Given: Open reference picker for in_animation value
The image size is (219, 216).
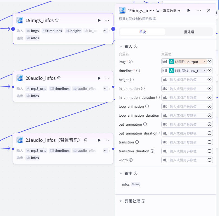Looking at the screenshot, I should [x=209, y=88].
